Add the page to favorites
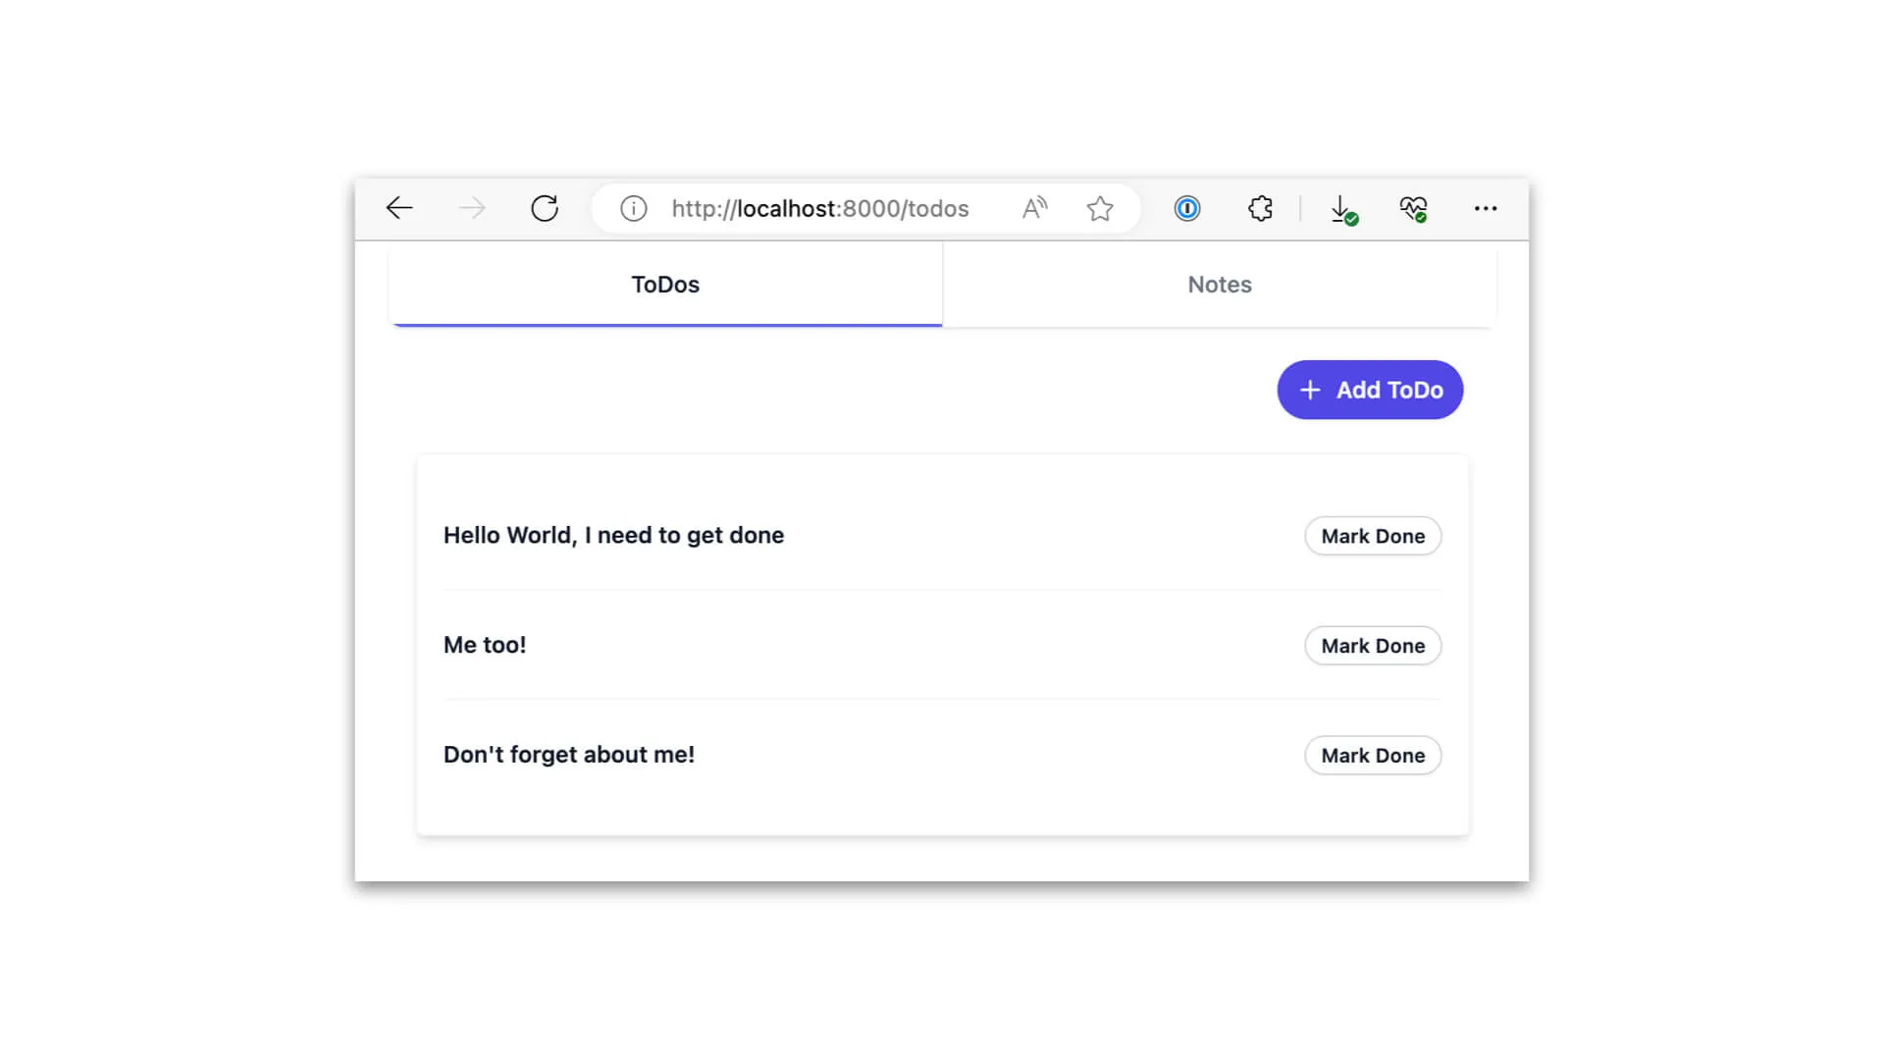This screenshot has height=1060, width=1884. point(1100,208)
